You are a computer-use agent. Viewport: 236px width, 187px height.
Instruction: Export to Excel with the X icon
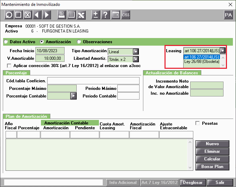[x=81, y=15]
